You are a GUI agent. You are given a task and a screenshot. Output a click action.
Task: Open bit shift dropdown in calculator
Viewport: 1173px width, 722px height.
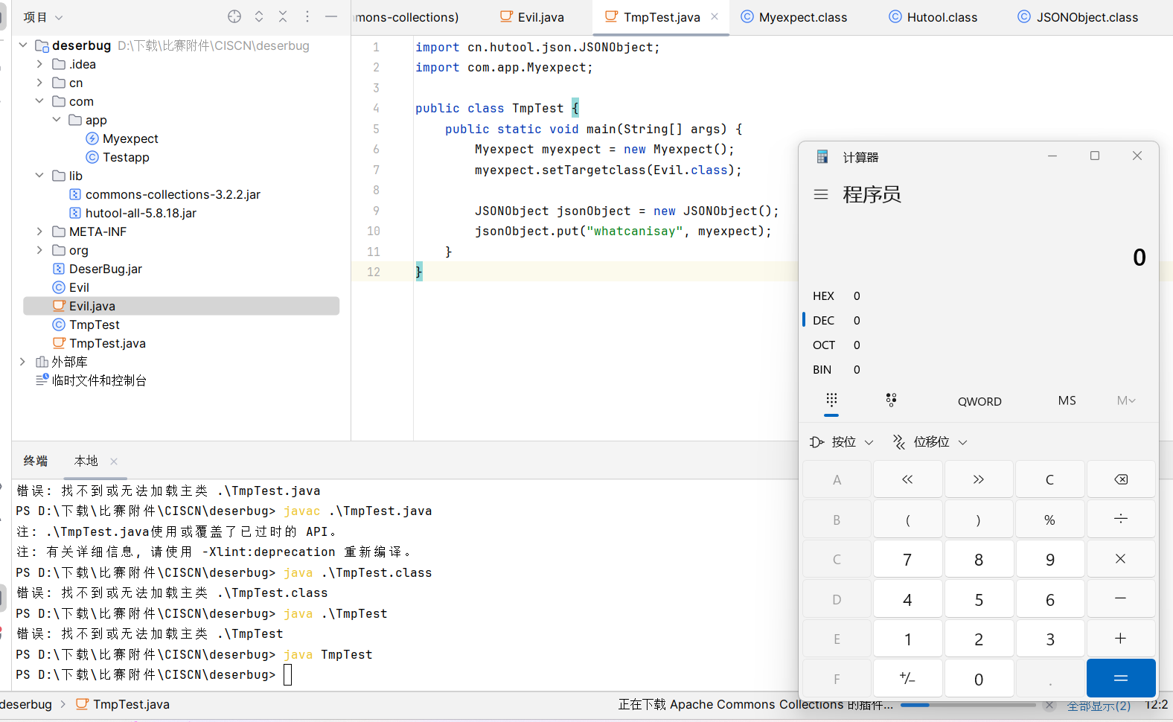(930, 442)
